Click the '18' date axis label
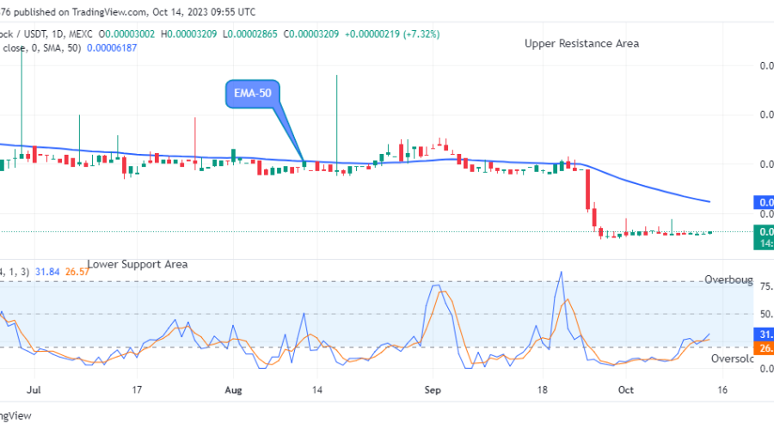774x430 pixels. (543, 390)
